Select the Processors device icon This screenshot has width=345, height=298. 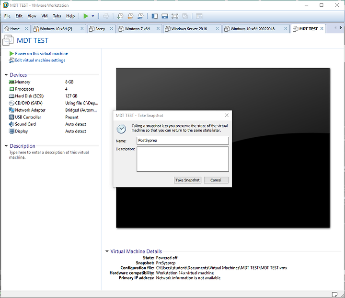[x=11, y=89]
